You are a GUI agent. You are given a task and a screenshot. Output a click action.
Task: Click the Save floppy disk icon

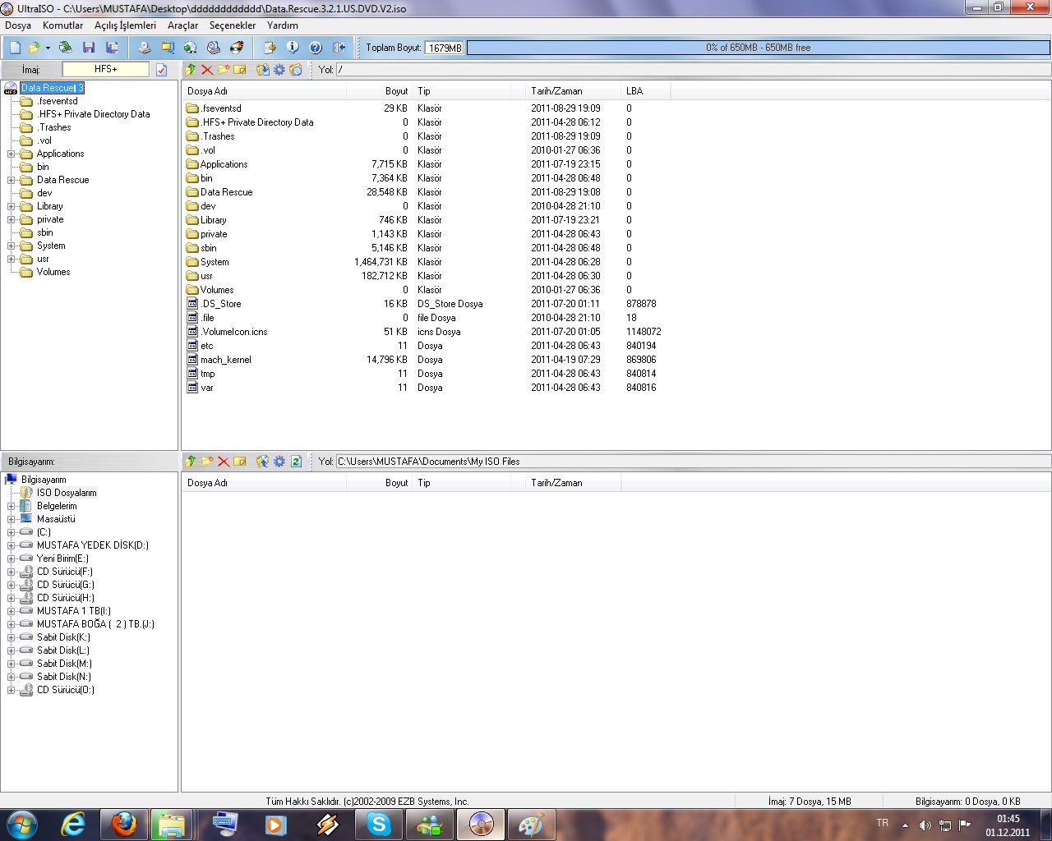(89, 48)
